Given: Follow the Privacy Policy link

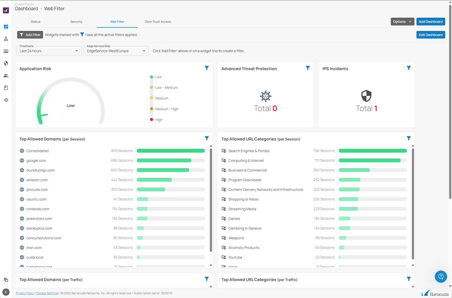Looking at the screenshot, I should (25, 293).
